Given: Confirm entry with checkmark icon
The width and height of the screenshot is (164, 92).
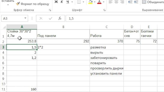Looking at the screenshot, I should click(50, 18).
